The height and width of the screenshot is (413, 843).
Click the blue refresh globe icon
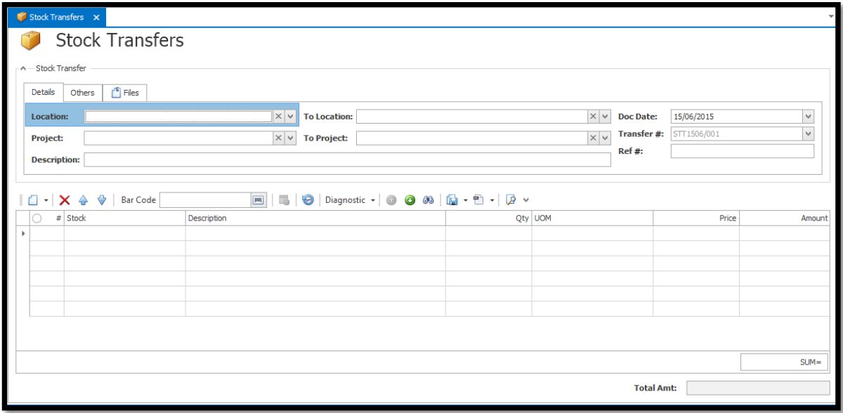pyautogui.click(x=308, y=199)
